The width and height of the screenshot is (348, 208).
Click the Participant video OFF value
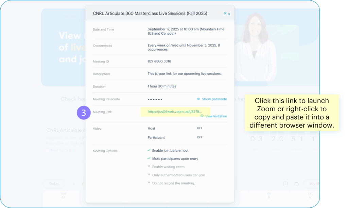[x=199, y=137]
